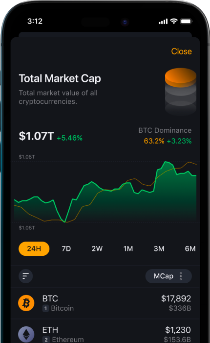
Task: Open the sort filter icon button
Action: (x=26, y=276)
